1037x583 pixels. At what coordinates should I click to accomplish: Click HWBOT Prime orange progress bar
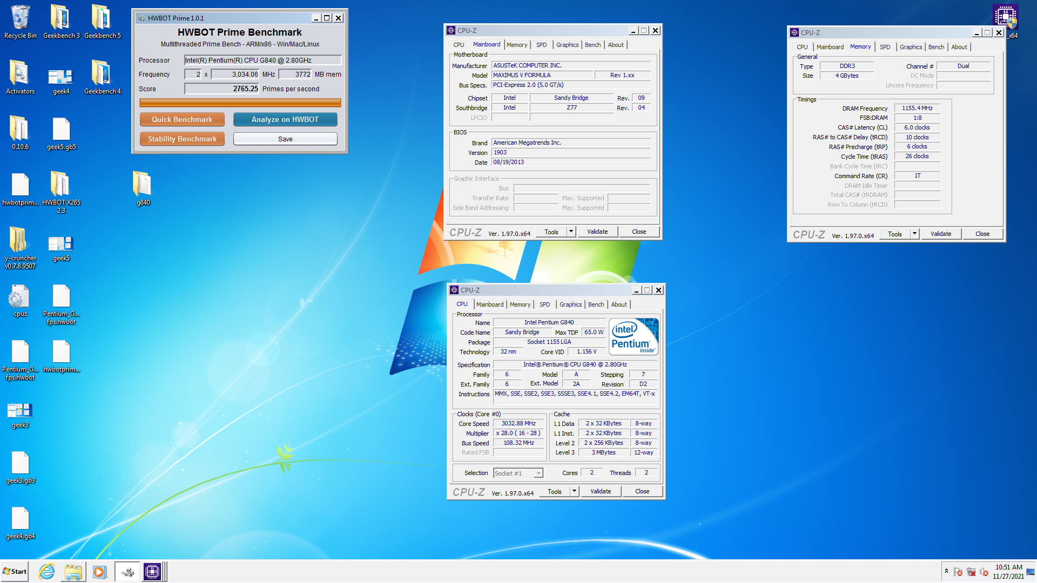240,103
